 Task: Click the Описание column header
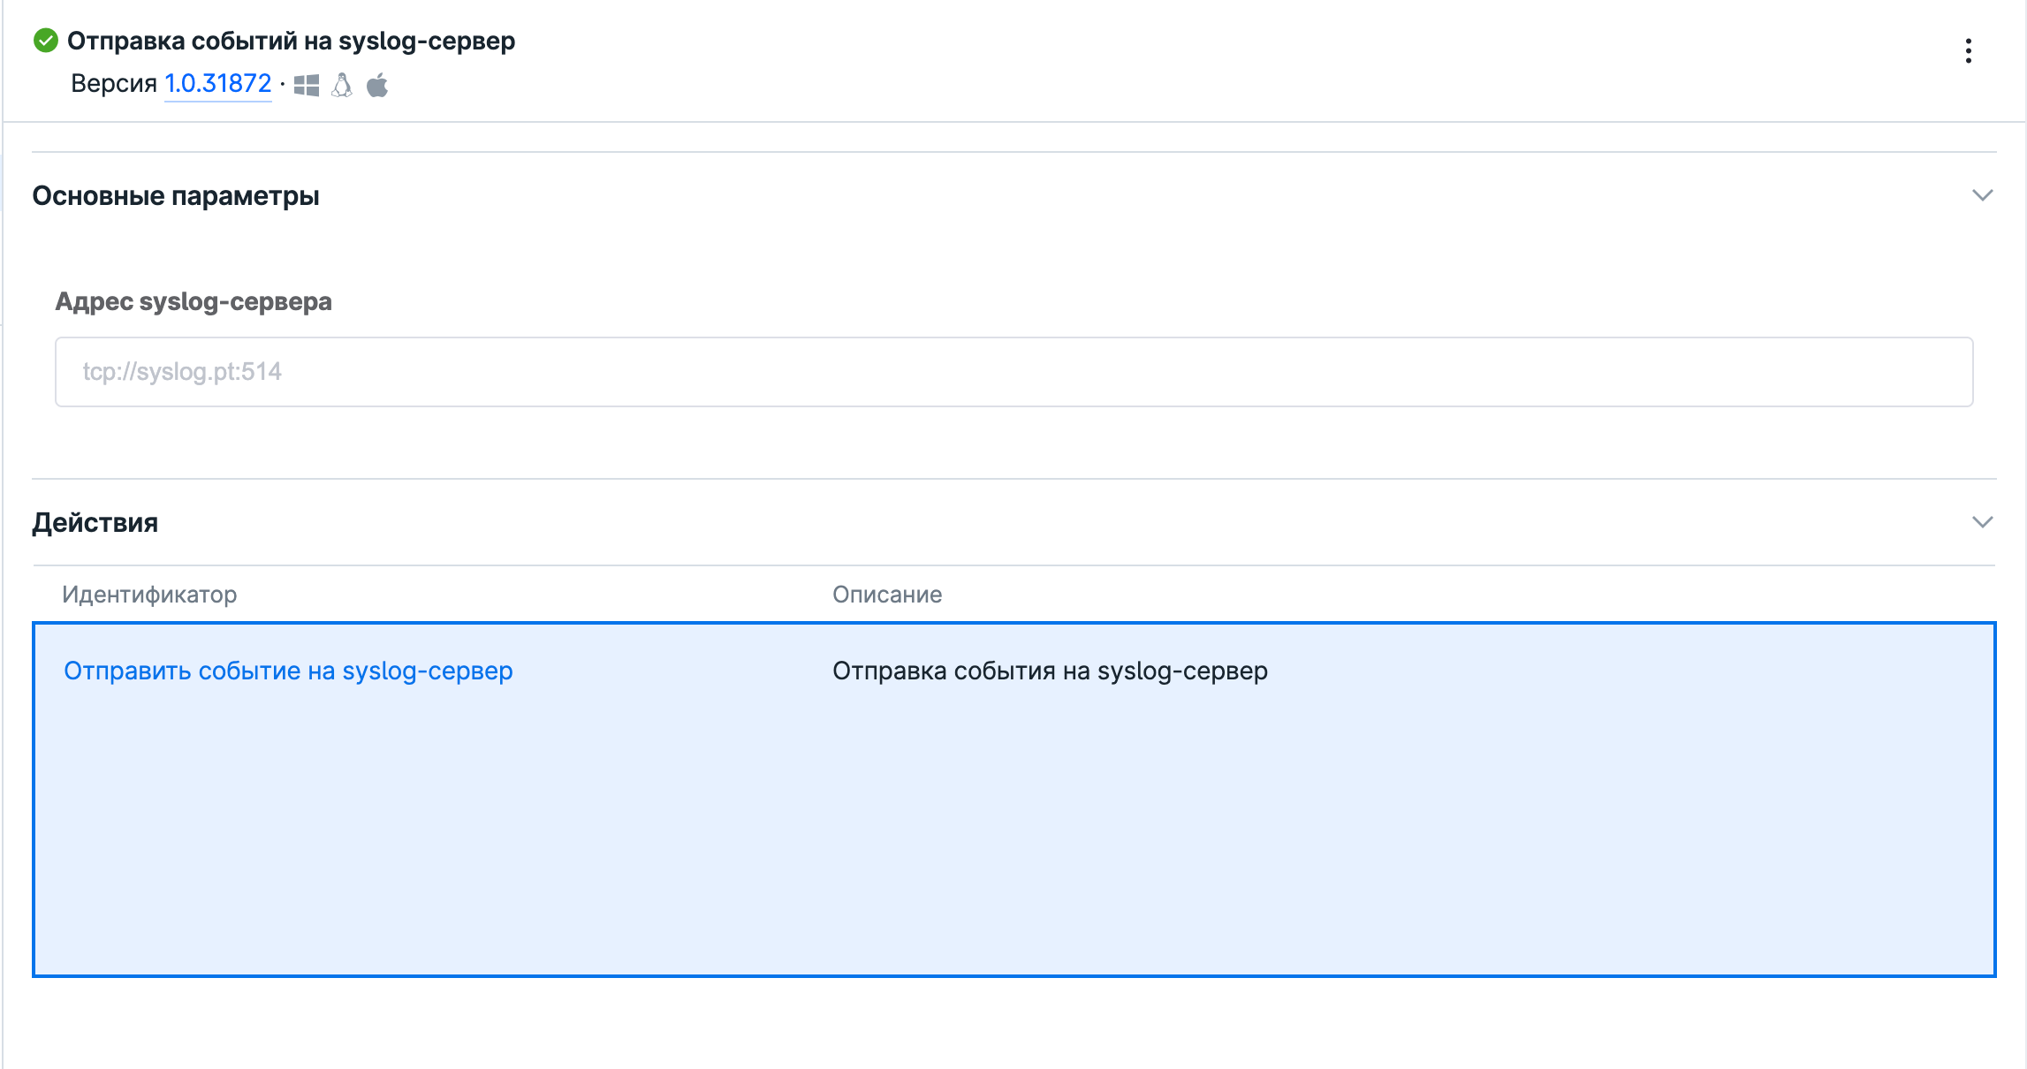(887, 595)
